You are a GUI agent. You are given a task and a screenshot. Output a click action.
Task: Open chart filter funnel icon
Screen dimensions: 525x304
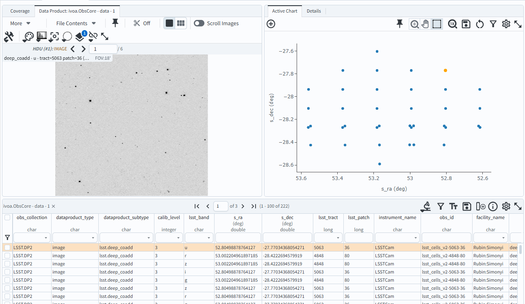[493, 24]
